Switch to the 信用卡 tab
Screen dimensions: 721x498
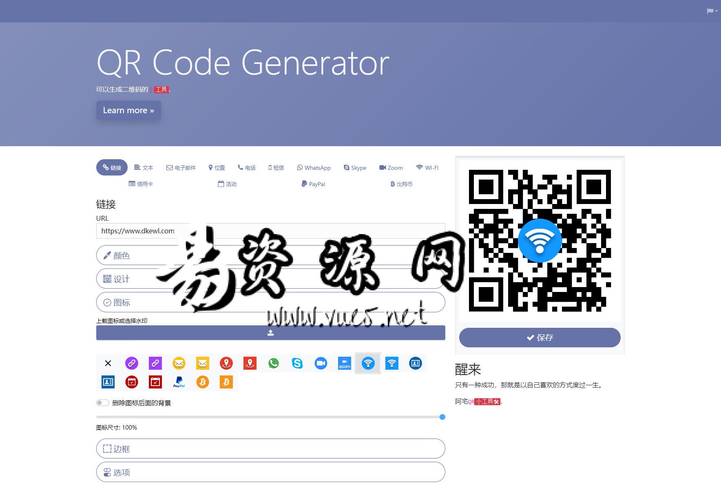click(141, 184)
